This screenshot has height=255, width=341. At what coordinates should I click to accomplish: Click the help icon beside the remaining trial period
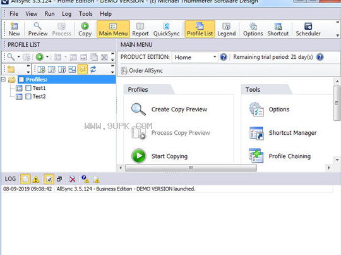[320, 57]
